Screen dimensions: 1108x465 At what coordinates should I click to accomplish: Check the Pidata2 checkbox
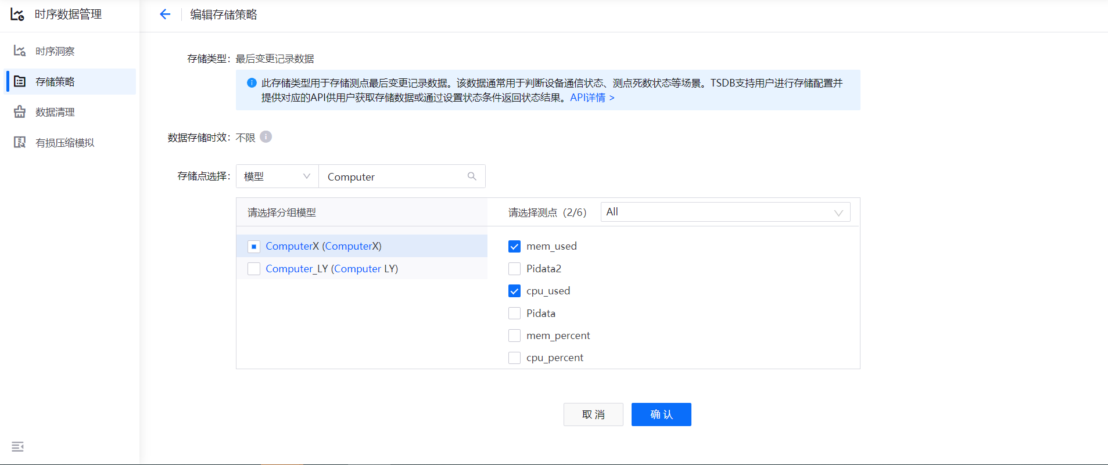pos(514,269)
